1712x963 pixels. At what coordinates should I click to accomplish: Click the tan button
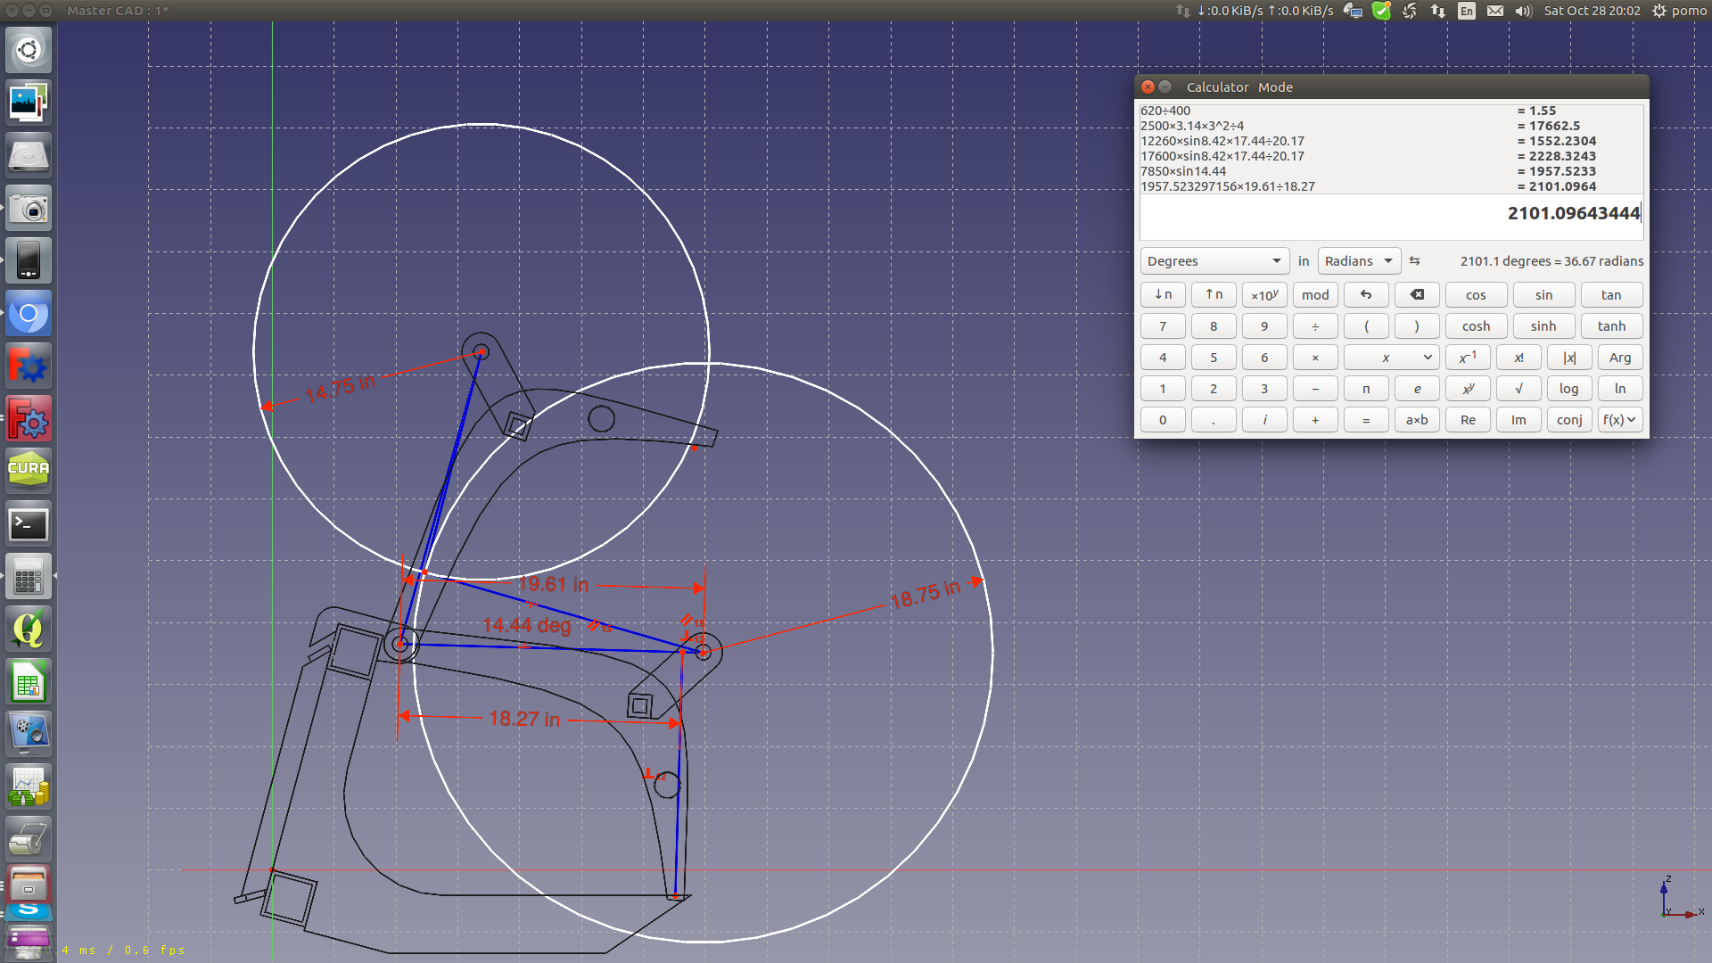(x=1611, y=295)
